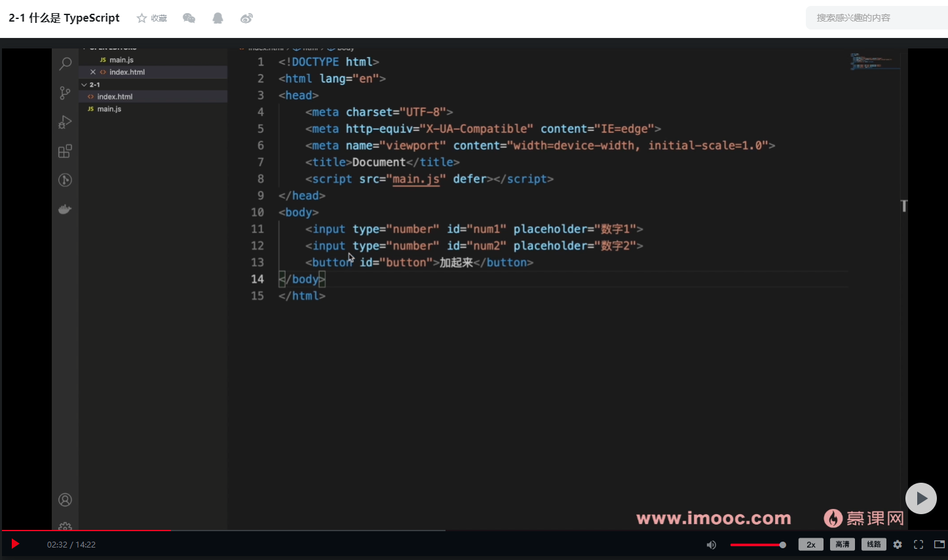Open the Accounts icon in the activity bar
Image resolution: width=948 pixels, height=560 pixels.
coord(65,500)
